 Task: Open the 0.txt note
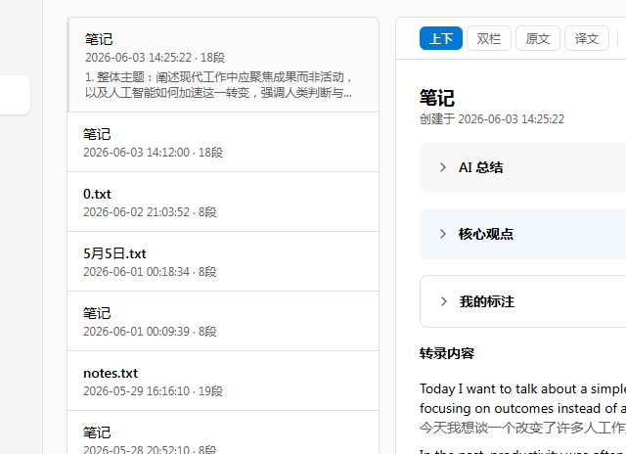coord(223,202)
